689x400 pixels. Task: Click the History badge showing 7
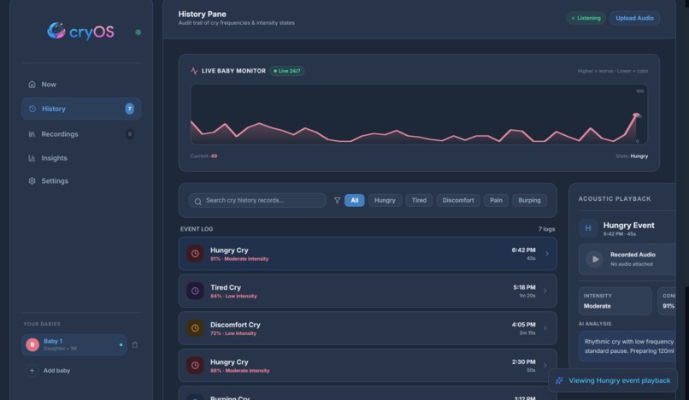point(130,109)
